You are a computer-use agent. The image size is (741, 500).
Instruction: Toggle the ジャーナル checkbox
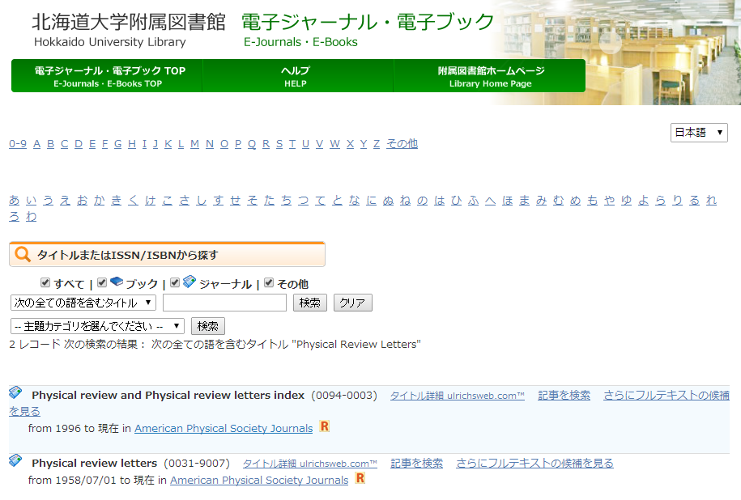coord(175,282)
